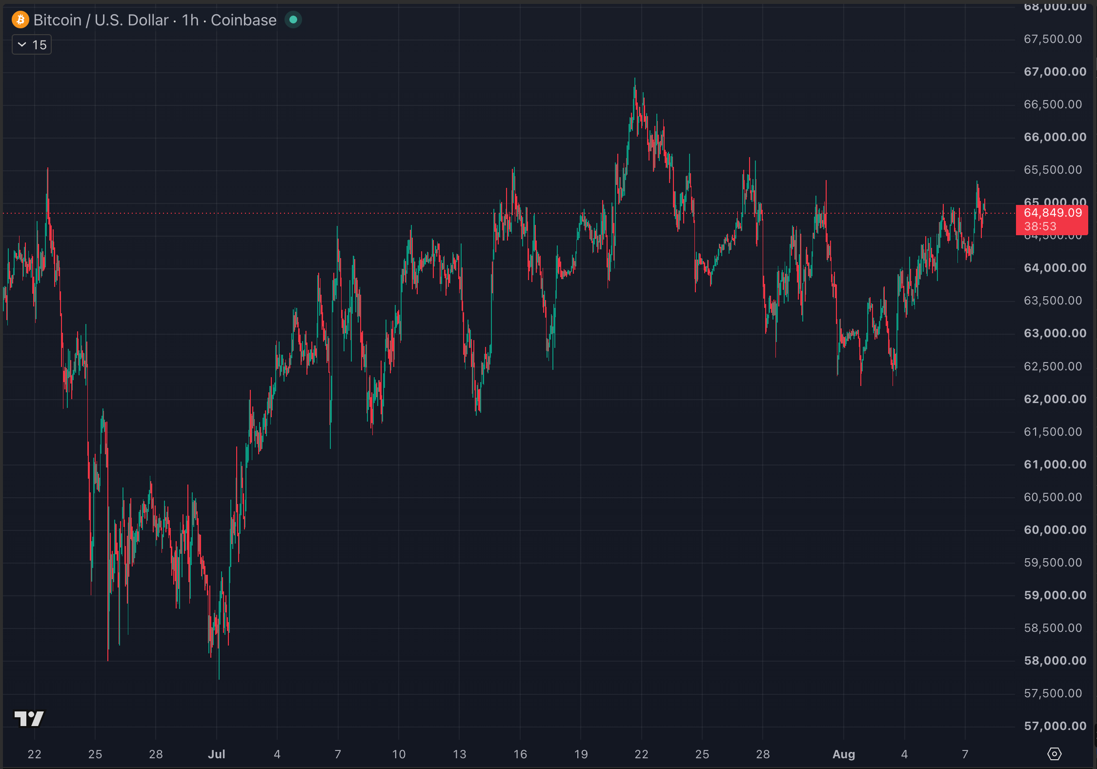Click the 57,500.00 price axis label
Viewport: 1097px width, 769px height.
tap(1053, 693)
